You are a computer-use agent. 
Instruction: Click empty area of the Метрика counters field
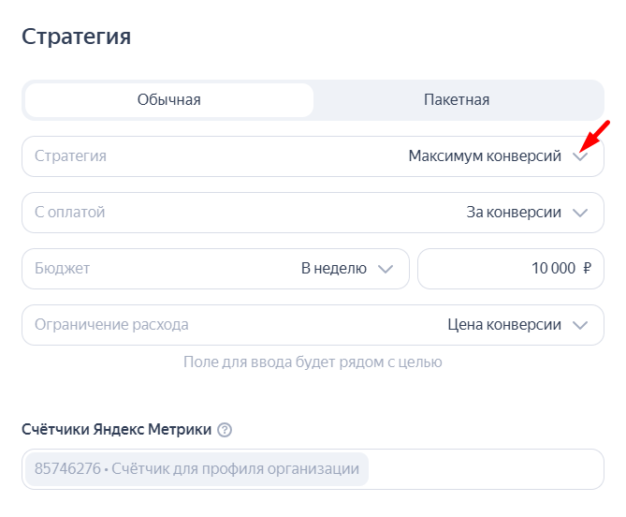[x=487, y=468]
